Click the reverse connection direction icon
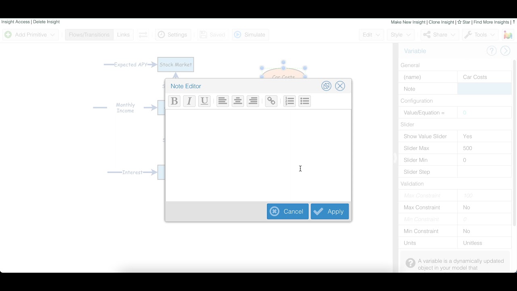The image size is (517, 291). [143, 35]
